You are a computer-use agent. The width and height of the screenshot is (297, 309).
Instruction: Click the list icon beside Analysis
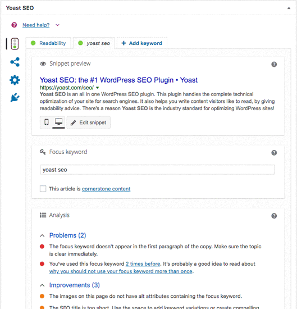[x=43, y=215]
